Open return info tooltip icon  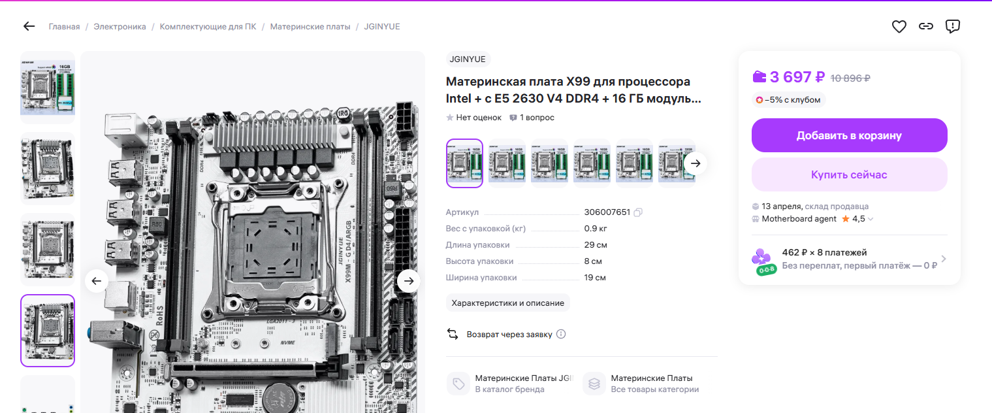pyautogui.click(x=561, y=334)
